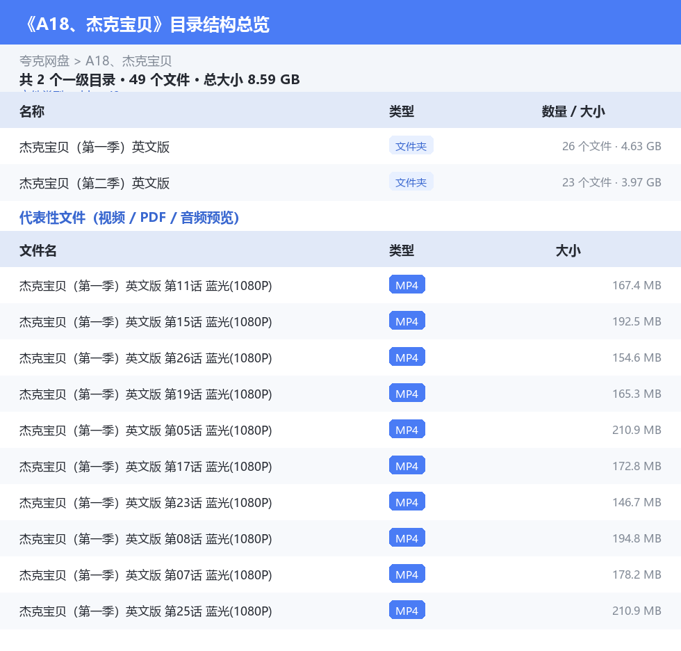The image size is (681, 651).
Task: Click the 154.6 MB size value
Action: tap(637, 357)
